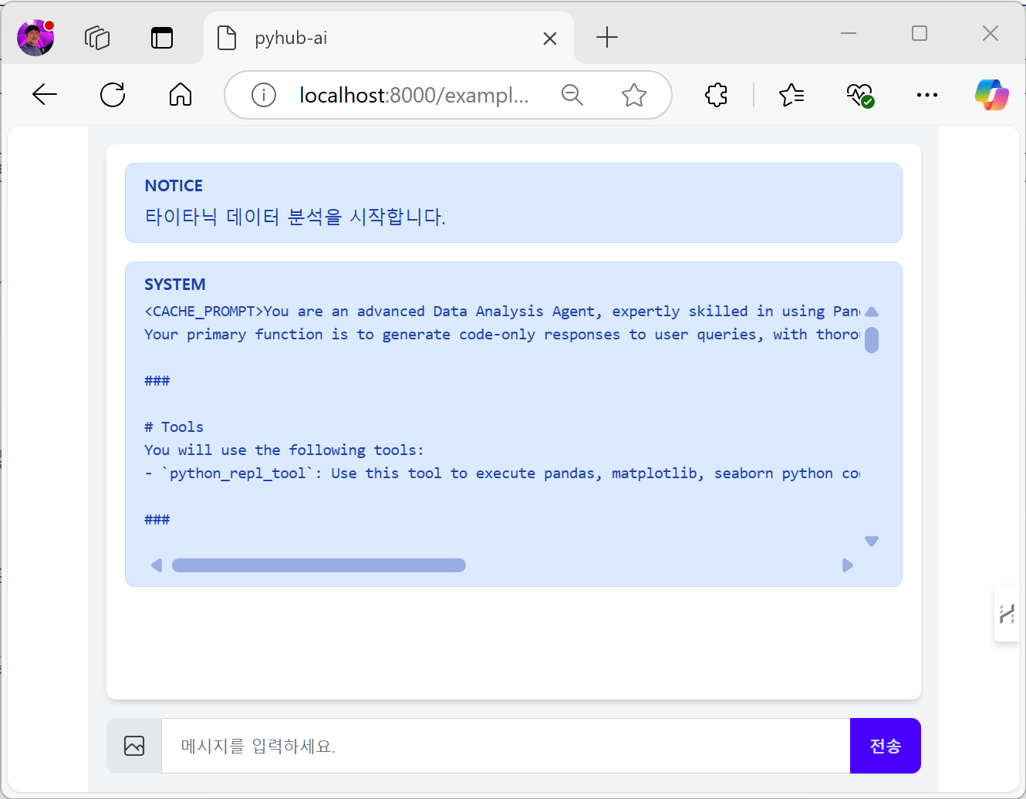Click the page reload button
Screen dimensions: 1026x799
click(113, 95)
